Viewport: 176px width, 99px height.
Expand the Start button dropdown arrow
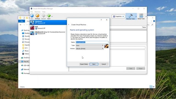(52, 16)
